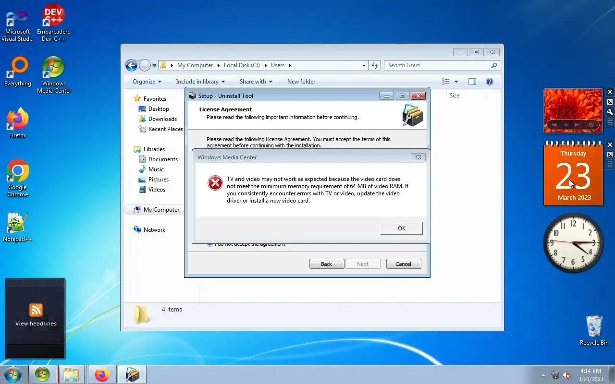The image size is (615, 384).
Task: Click the muted volume tray icon
Action: [566, 375]
